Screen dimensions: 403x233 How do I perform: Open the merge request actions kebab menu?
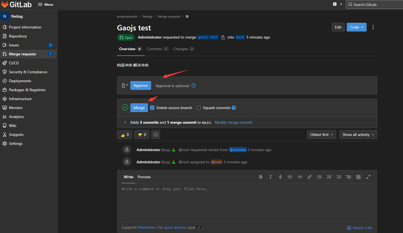pos(373,27)
